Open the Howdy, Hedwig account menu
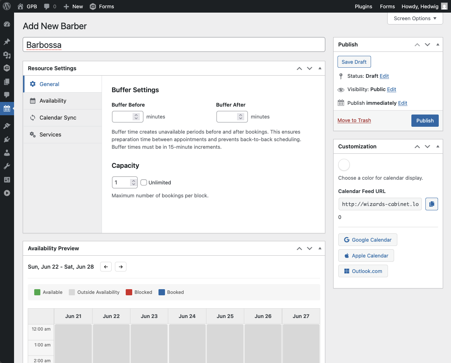This screenshot has height=363, width=451. [424, 6]
